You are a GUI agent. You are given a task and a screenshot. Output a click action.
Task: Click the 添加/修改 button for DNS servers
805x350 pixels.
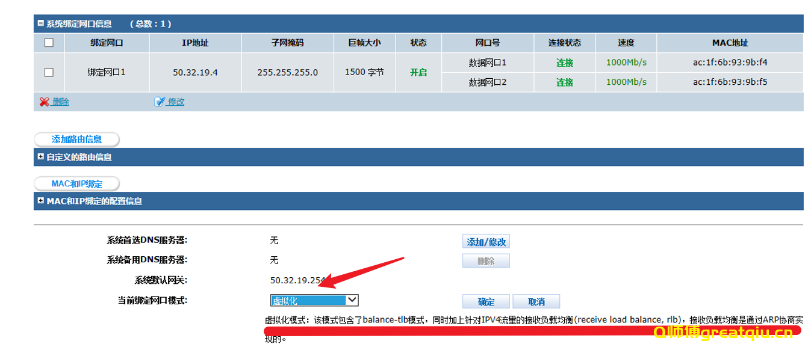pyautogui.click(x=486, y=241)
